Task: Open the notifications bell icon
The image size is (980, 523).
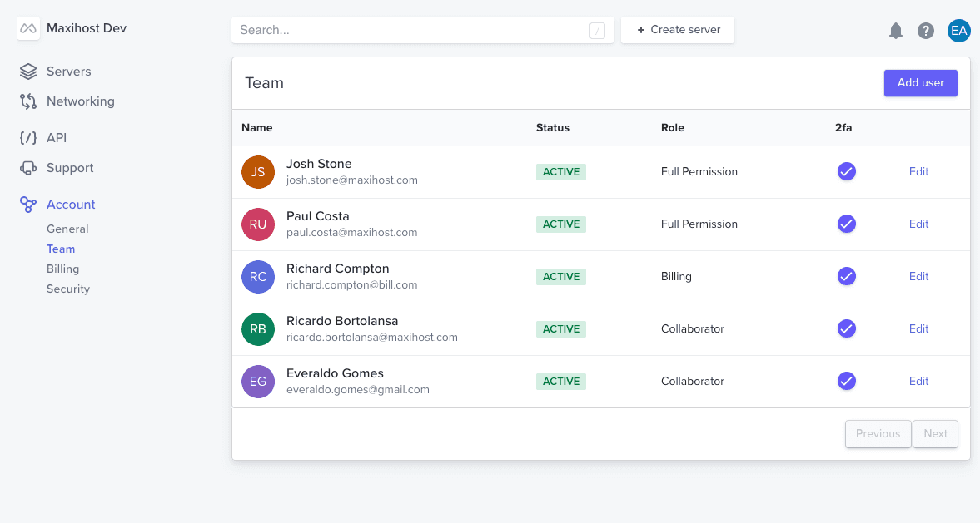Action: (x=895, y=31)
